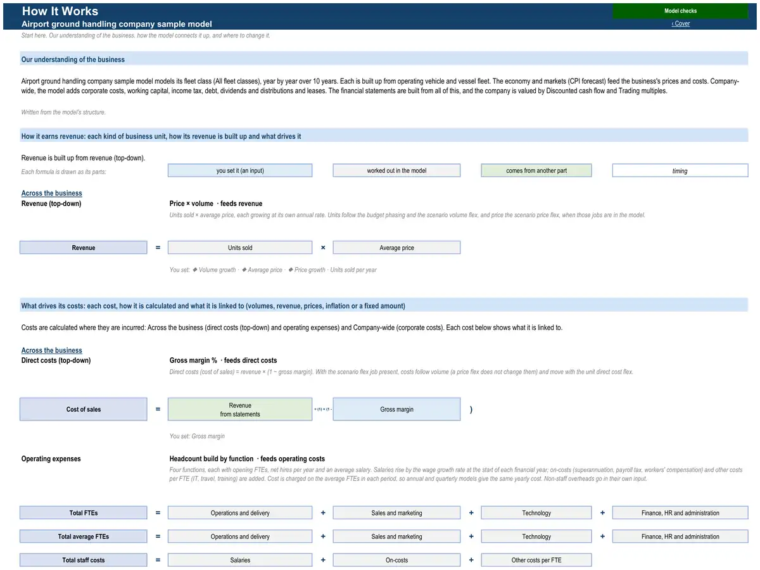Select the Salaries box
This screenshot has width=760, height=570.
coord(240,560)
